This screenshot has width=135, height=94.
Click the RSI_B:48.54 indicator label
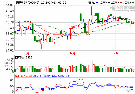click(42, 76)
